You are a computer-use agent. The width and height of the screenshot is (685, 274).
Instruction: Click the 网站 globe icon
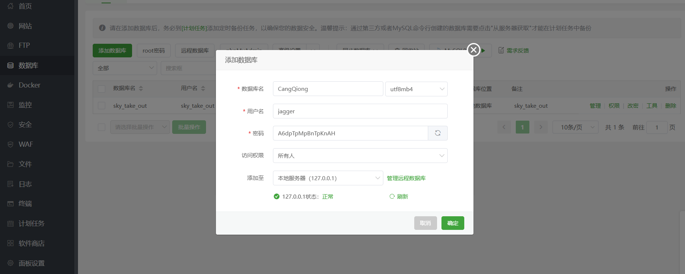tap(10, 26)
